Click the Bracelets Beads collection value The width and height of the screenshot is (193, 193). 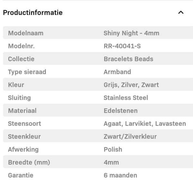[x=128, y=59]
